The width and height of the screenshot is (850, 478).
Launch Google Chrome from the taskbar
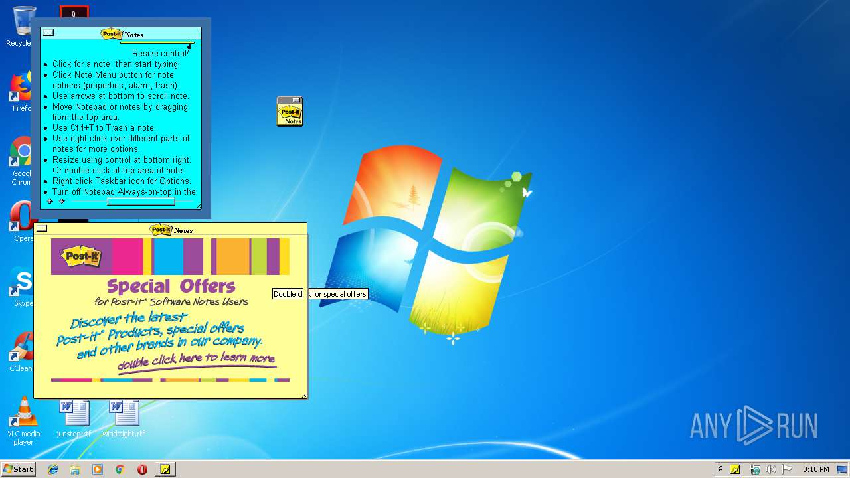[x=120, y=469]
